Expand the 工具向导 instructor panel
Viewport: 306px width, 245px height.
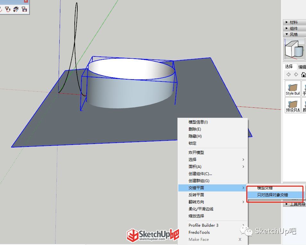click(294, 204)
